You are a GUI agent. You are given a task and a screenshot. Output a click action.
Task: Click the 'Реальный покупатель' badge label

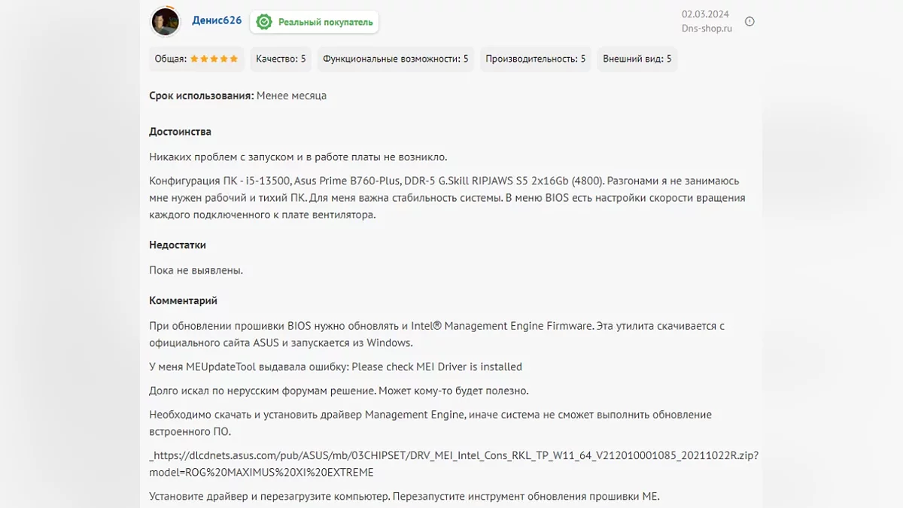pyautogui.click(x=325, y=23)
